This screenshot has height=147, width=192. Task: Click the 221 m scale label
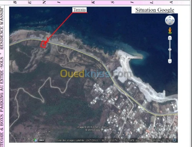click(47, 132)
